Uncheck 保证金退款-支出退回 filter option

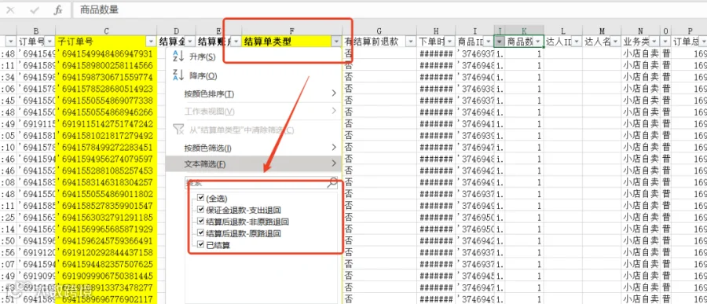[200, 211]
